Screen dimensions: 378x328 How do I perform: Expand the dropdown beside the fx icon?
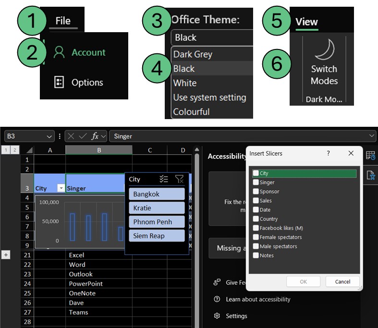103,136
